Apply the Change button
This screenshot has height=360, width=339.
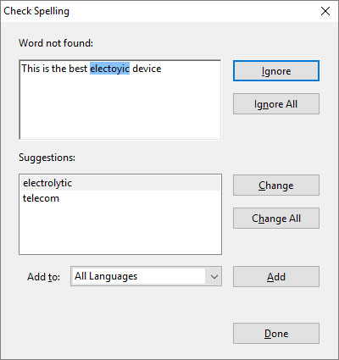coord(276,186)
